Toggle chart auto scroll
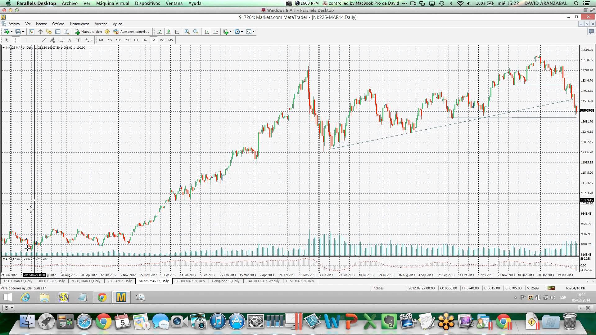This screenshot has height=335, width=596. [207, 32]
